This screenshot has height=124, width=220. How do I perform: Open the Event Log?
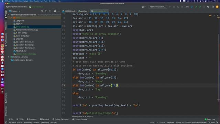point(210,120)
